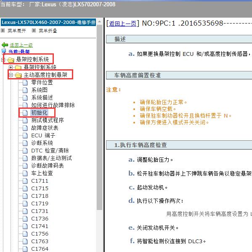The height and width of the screenshot is (252, 252).
Task: Click the 描述 section header
Action: coord(179,39)
